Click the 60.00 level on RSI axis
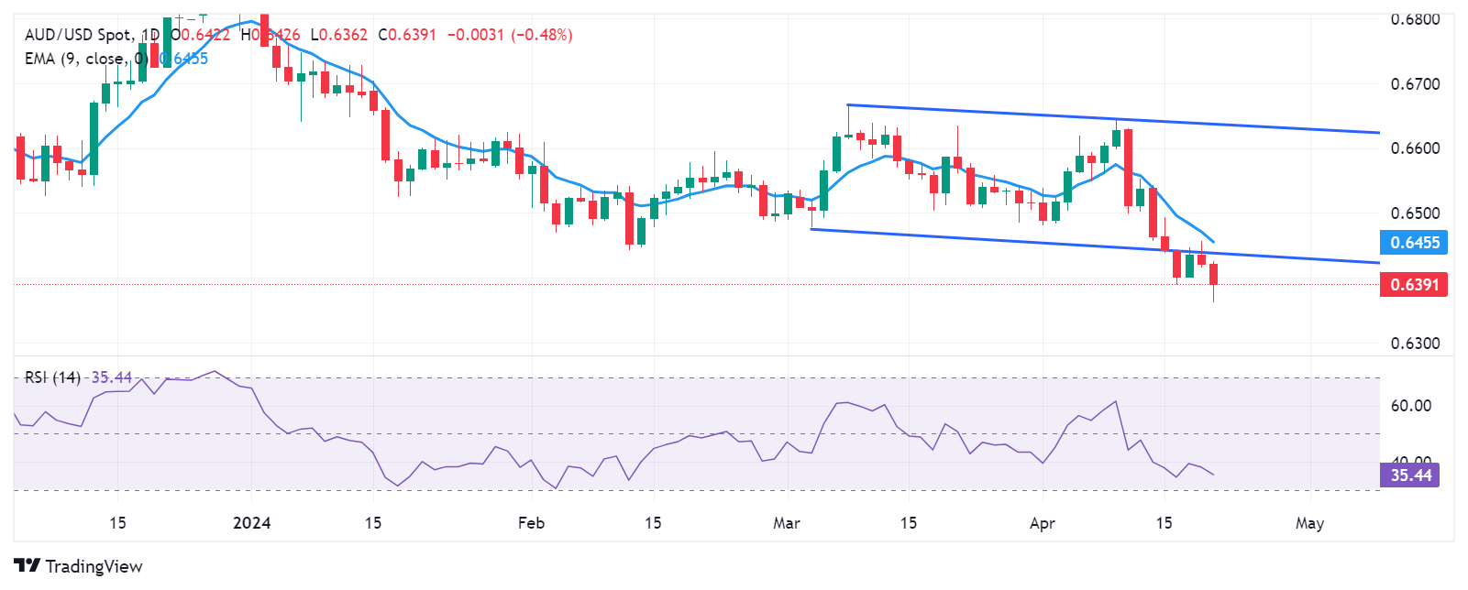 (1410, 406)
